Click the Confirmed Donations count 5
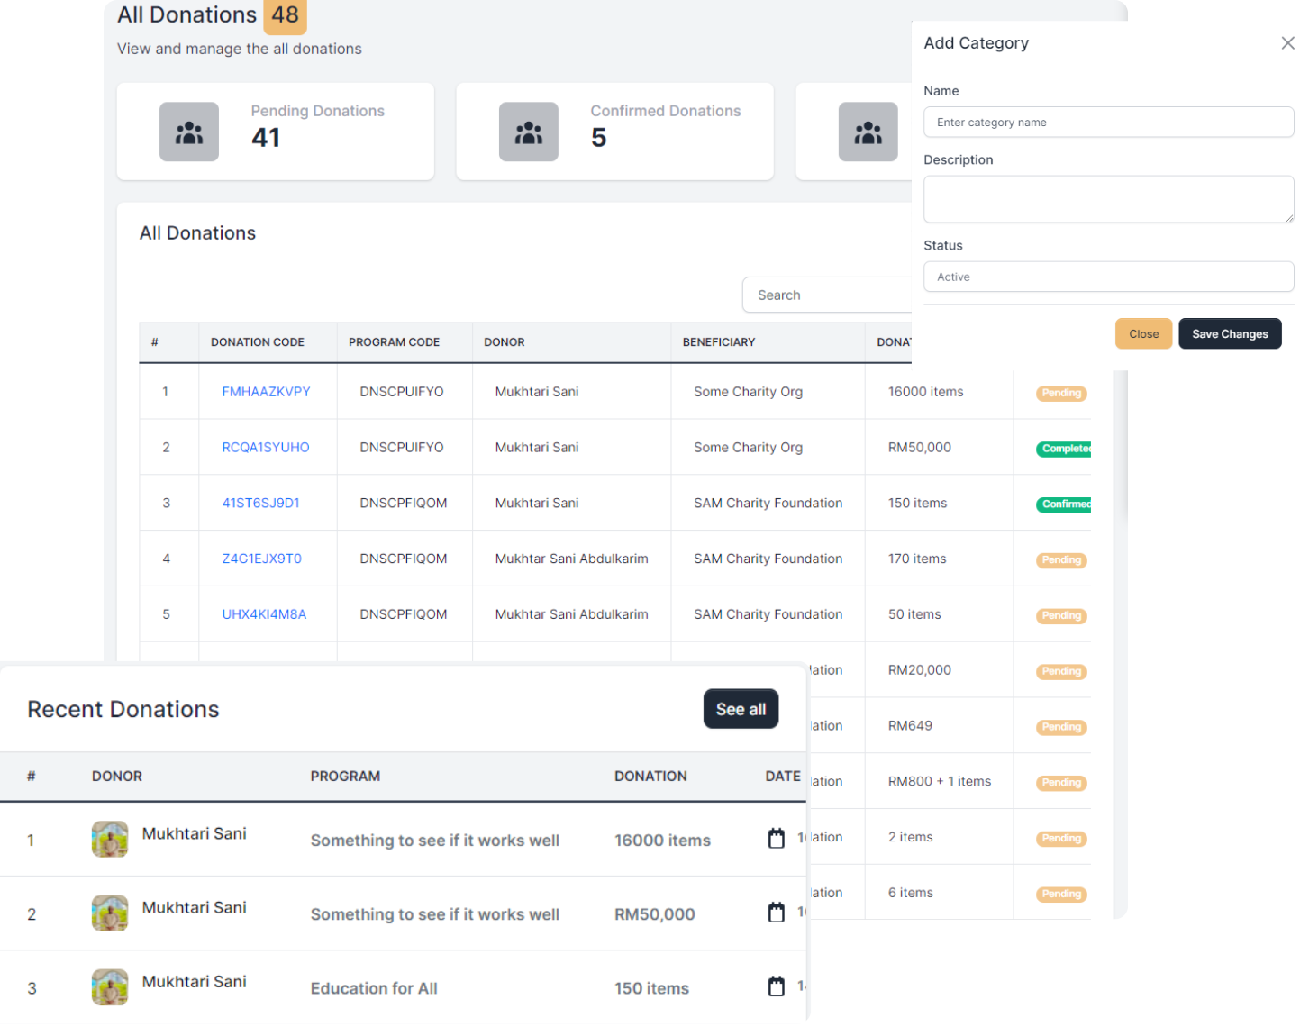The image size is (1300, 1036). tap(598, 138)
